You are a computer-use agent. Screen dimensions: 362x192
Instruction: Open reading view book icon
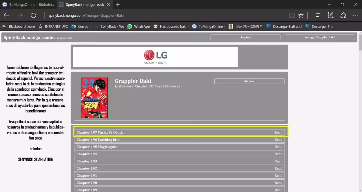pos(292,15)
